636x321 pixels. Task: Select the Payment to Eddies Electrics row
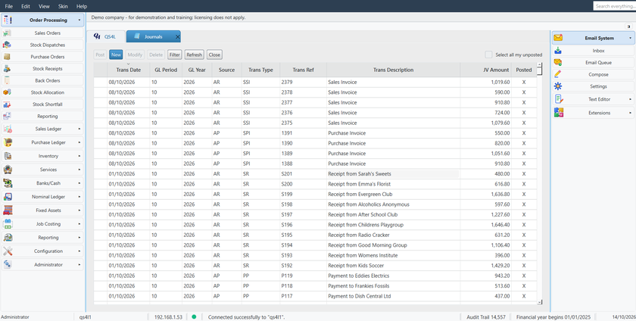coord(315,276)
